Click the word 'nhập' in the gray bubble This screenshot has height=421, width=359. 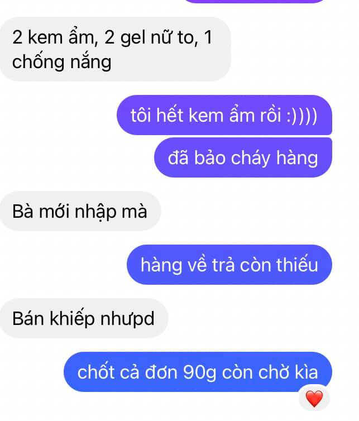click(95, 212)
